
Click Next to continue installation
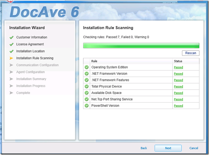pos(168,148)
